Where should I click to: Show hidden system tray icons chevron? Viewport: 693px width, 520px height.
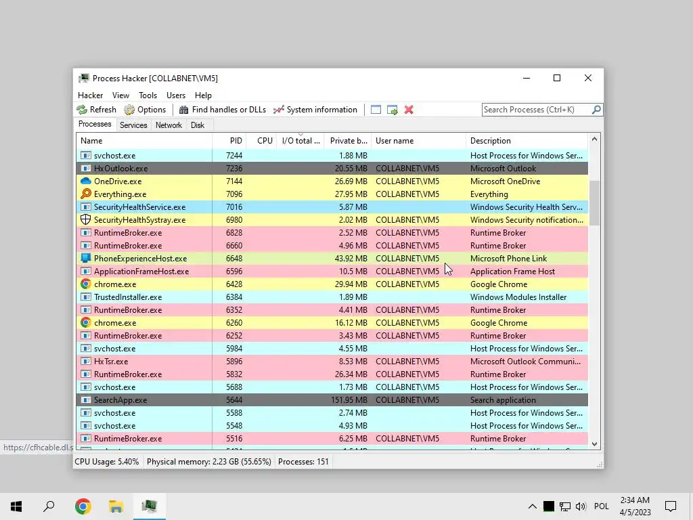click(533, 506)
